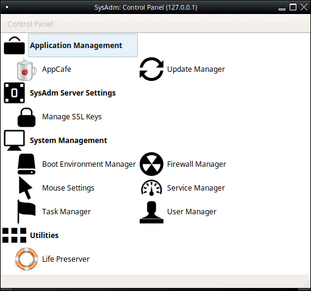Launch AppCafe from its text label
This screenshot has height=291, width=311.
[57, 69]
